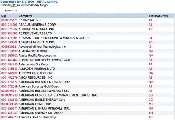The height and width of the screenshot is (120, 175).
Task: Click state code A1 for Alderon Iron Ore Corp.
Action: pos(150,64)
